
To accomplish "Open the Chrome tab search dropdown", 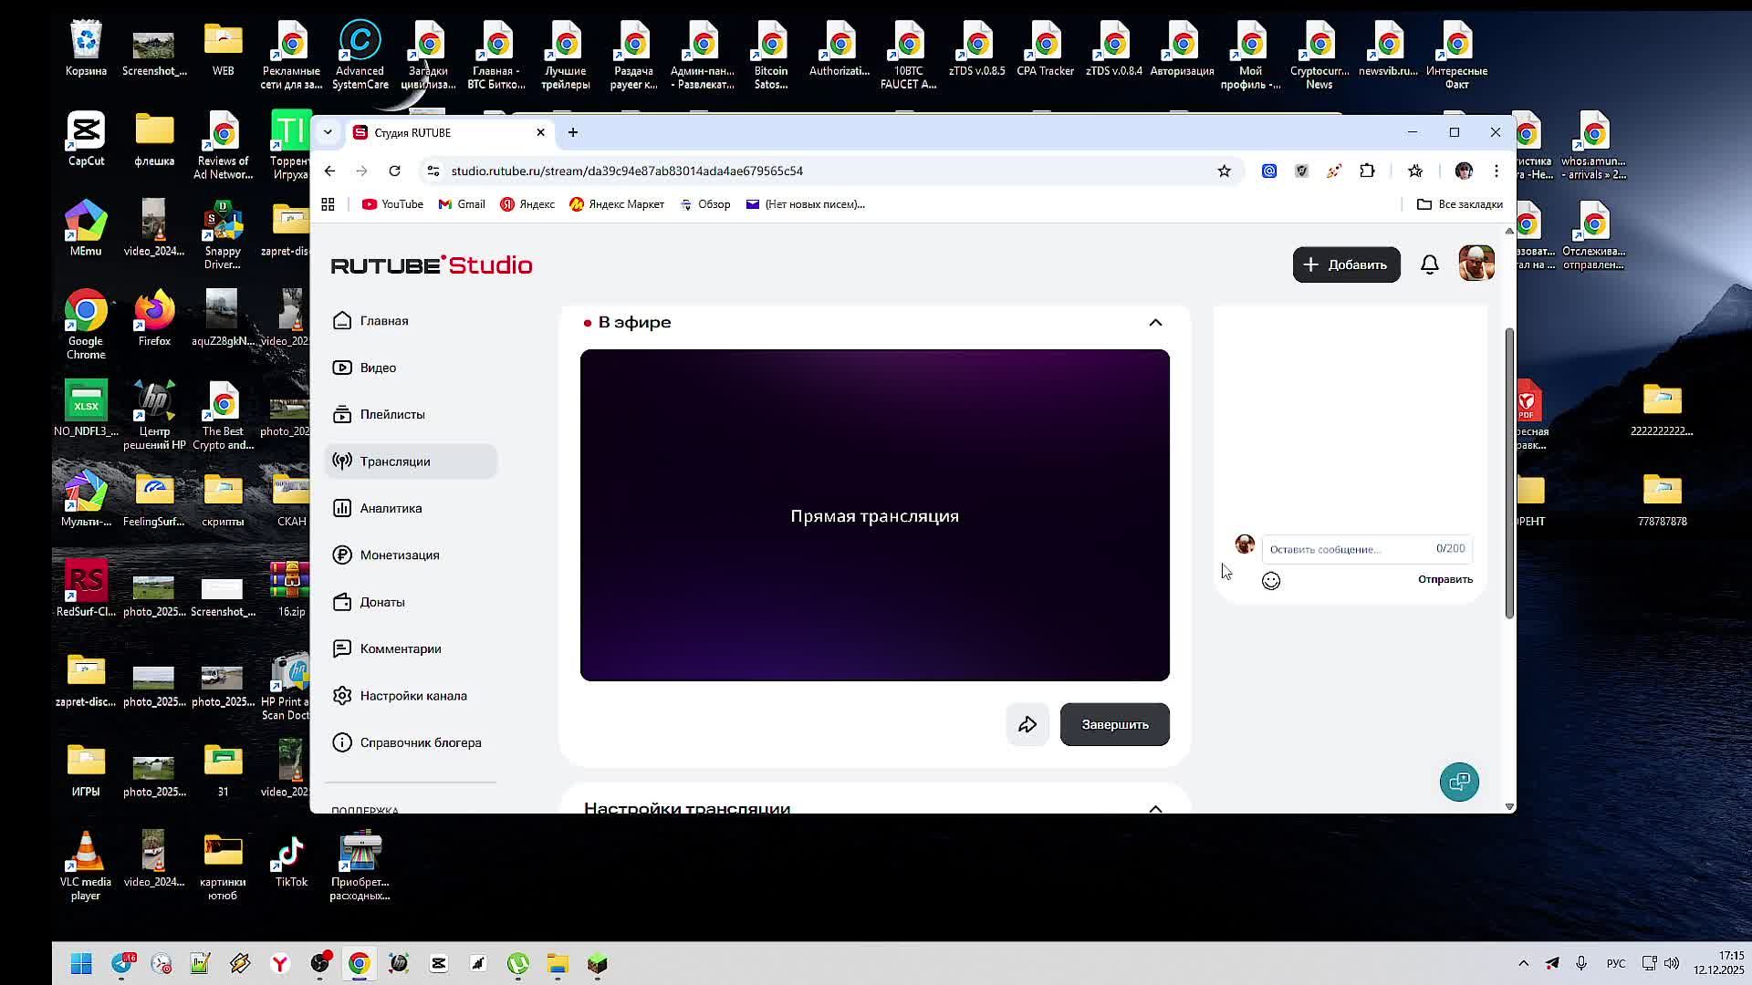I will click(x=328, y=132).
